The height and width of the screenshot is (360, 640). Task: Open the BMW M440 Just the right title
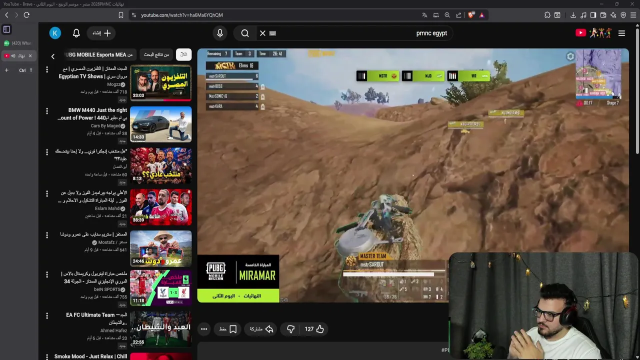pyautogui.click(x=92, y=114)
